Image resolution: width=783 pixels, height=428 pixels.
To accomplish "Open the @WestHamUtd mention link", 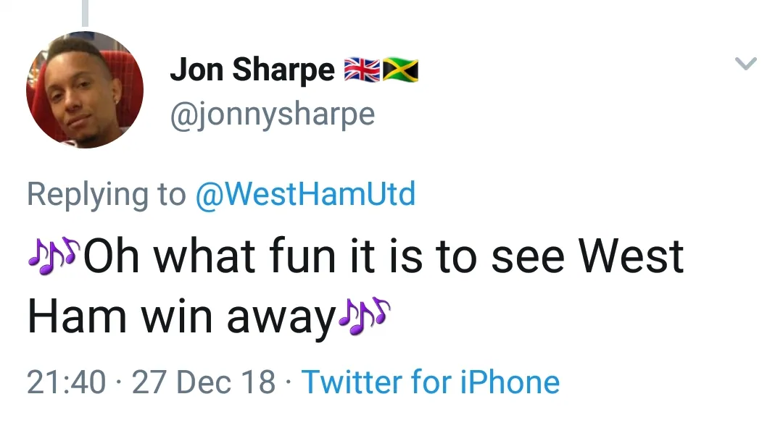I will (305, 194).
